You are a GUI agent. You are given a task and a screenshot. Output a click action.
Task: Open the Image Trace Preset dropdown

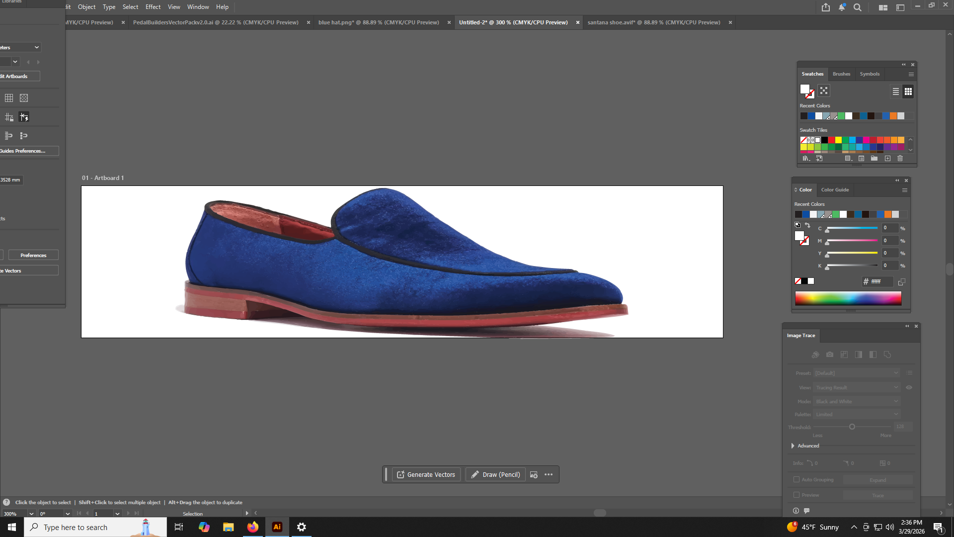pyautogui.click(x=857, y=373)
